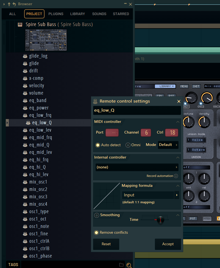Click the x-comp knob icon
Viewport: 220px width, 268px height.
pyautogui.click(x=25, y=78)
